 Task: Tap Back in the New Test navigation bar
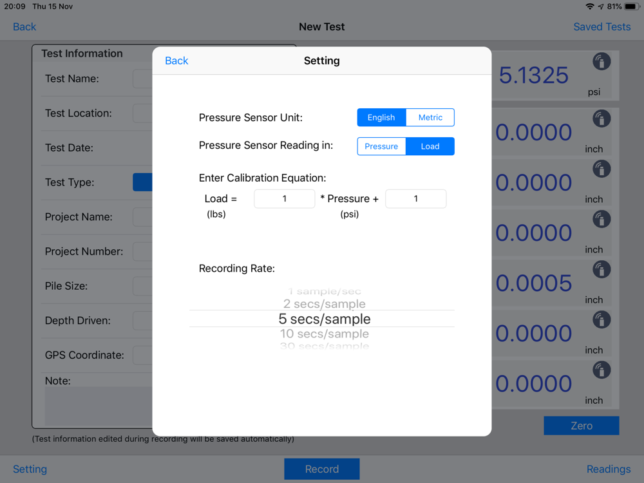(x=24, y=26)
